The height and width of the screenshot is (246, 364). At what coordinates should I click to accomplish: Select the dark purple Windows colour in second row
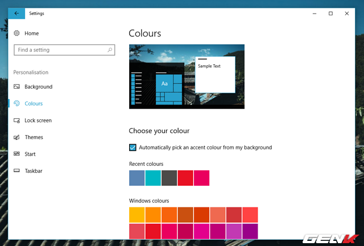(x=250, y=231)
